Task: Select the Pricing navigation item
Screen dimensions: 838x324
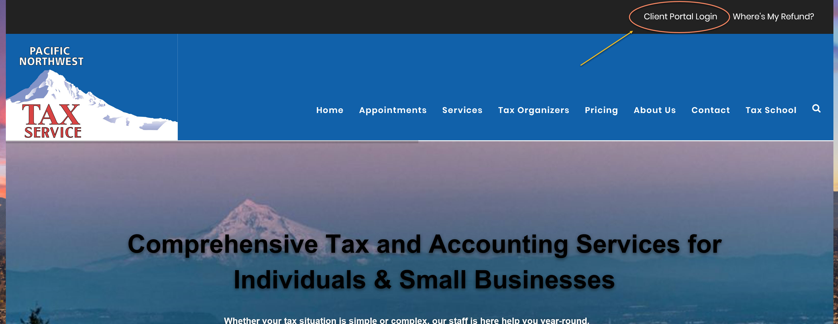Action: (x=601, y=110)
